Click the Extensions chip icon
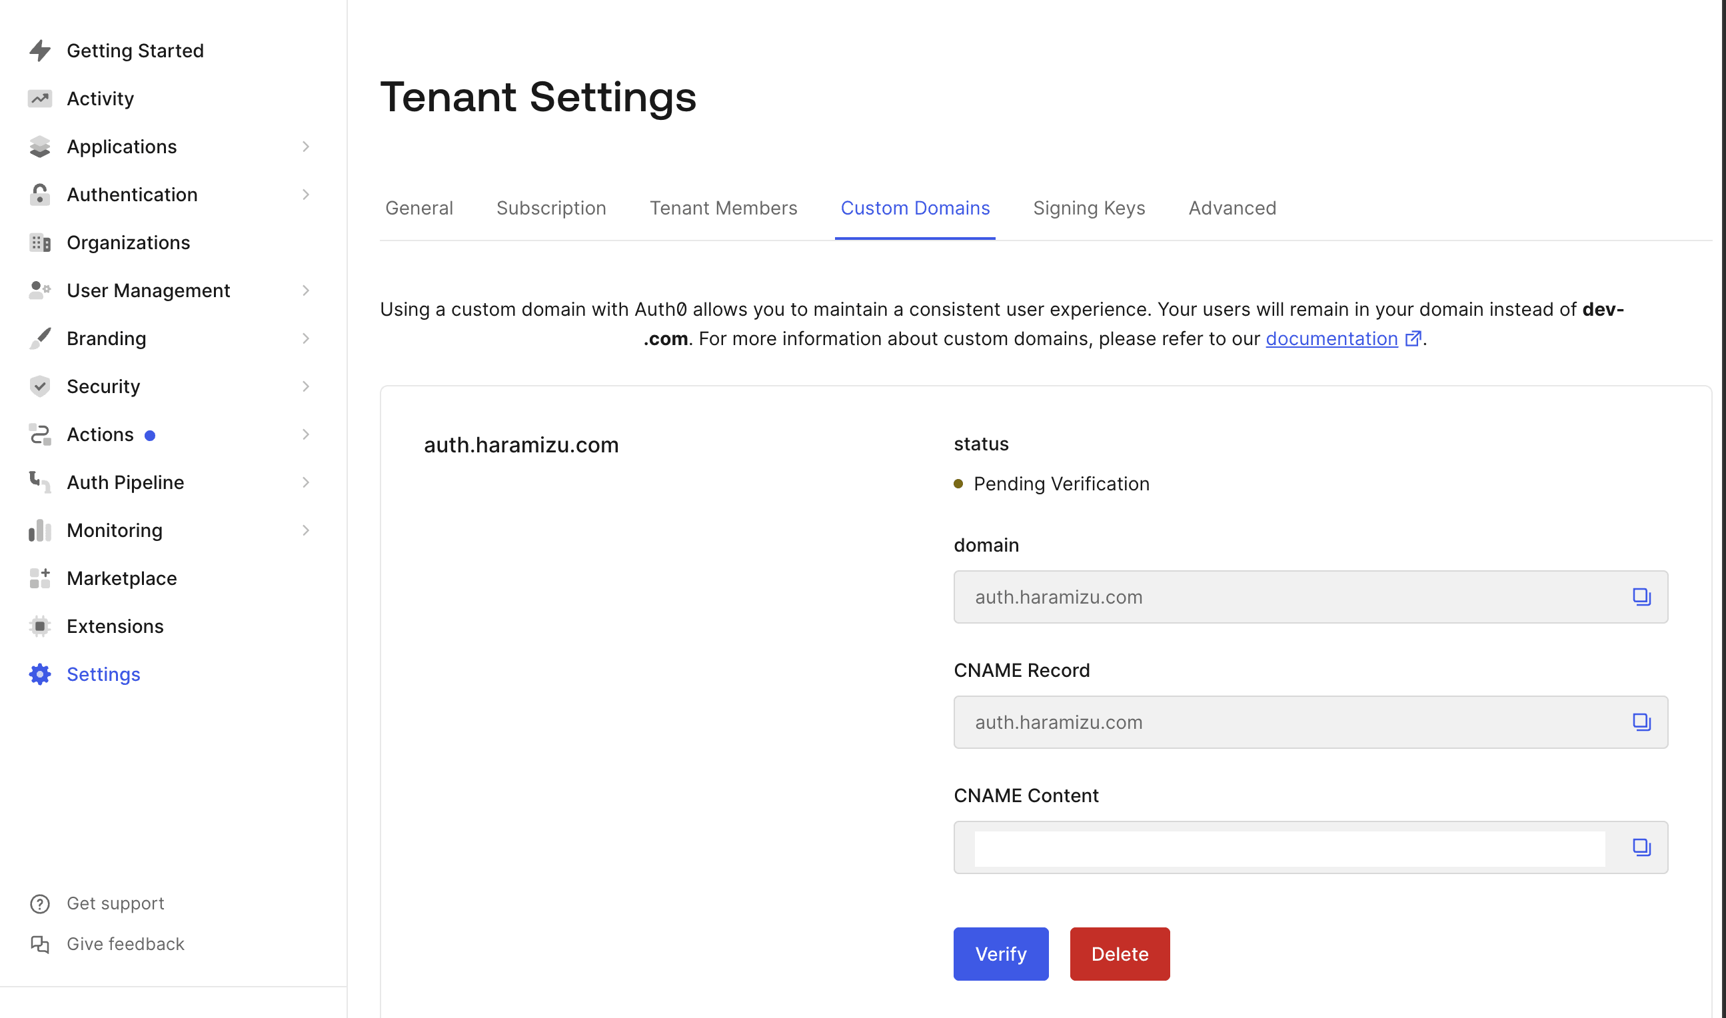The image size is (1726, 1018). pyautogui.click(x=40, y=626)
